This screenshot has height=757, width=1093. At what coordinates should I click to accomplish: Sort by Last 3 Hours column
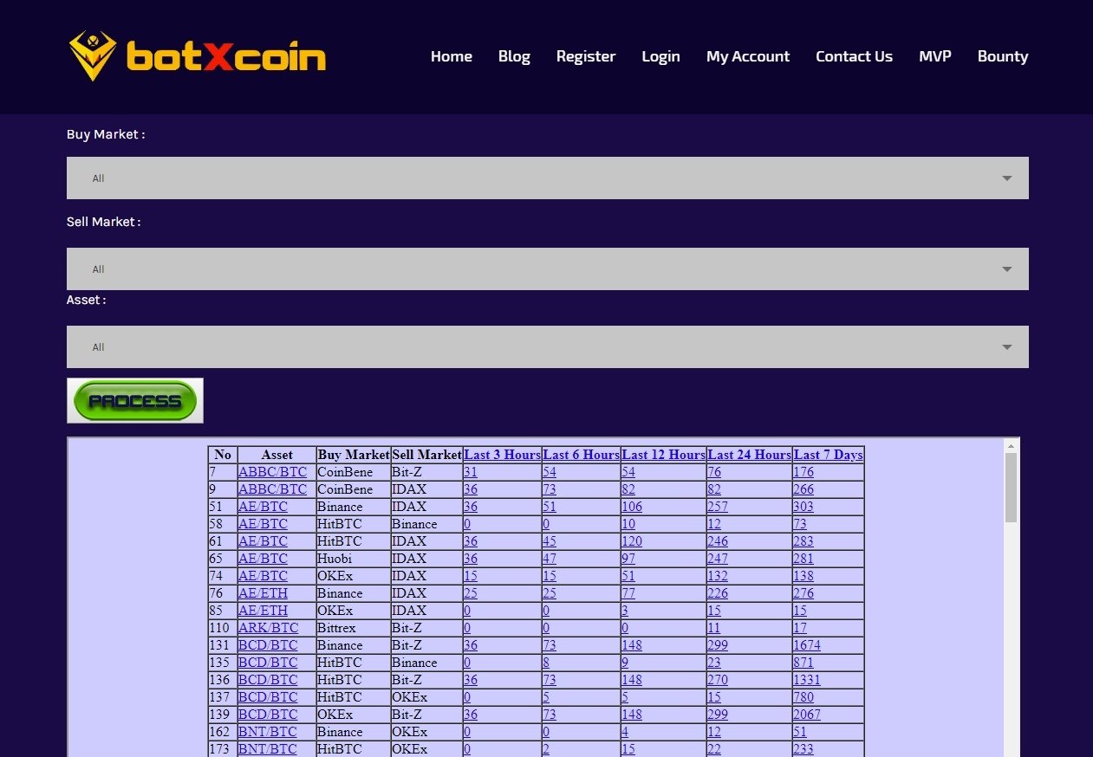[x=503, y=455]
